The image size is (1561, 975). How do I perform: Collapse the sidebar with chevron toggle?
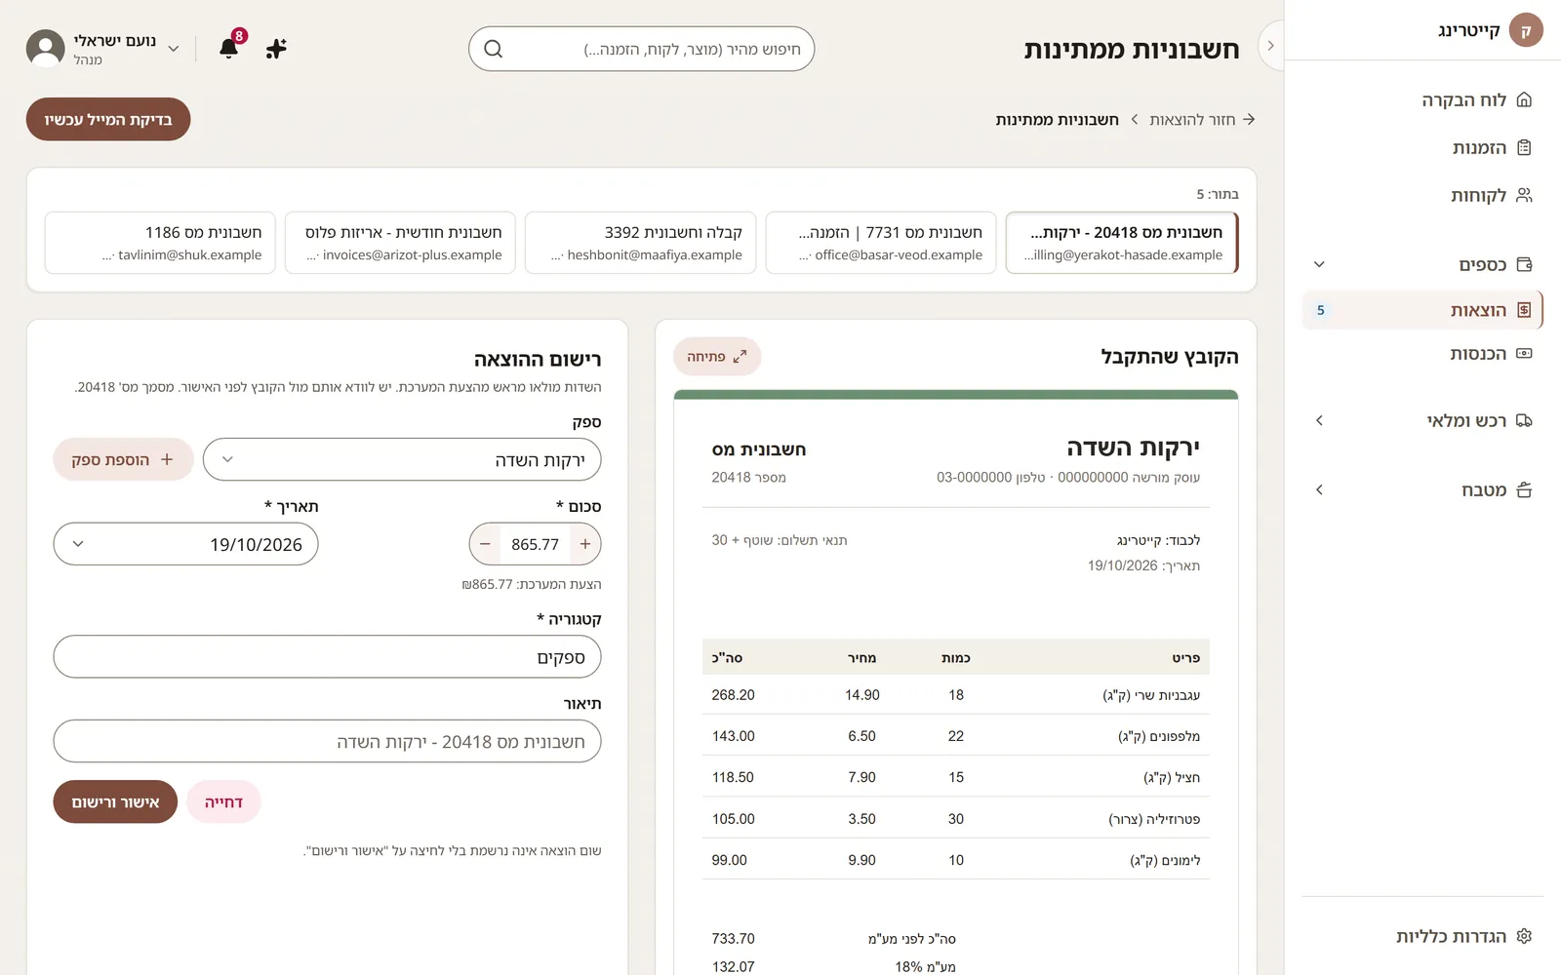(1270, 46)
